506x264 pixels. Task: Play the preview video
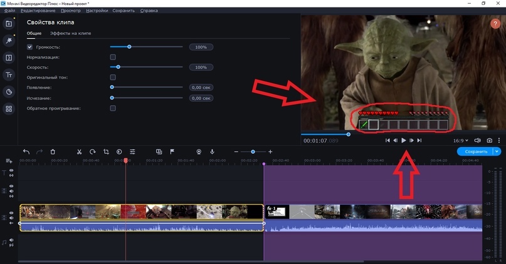tap(403, 140)
